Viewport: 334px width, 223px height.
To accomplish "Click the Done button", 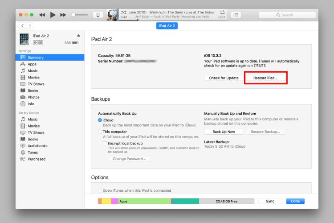I will click(295, 201).
